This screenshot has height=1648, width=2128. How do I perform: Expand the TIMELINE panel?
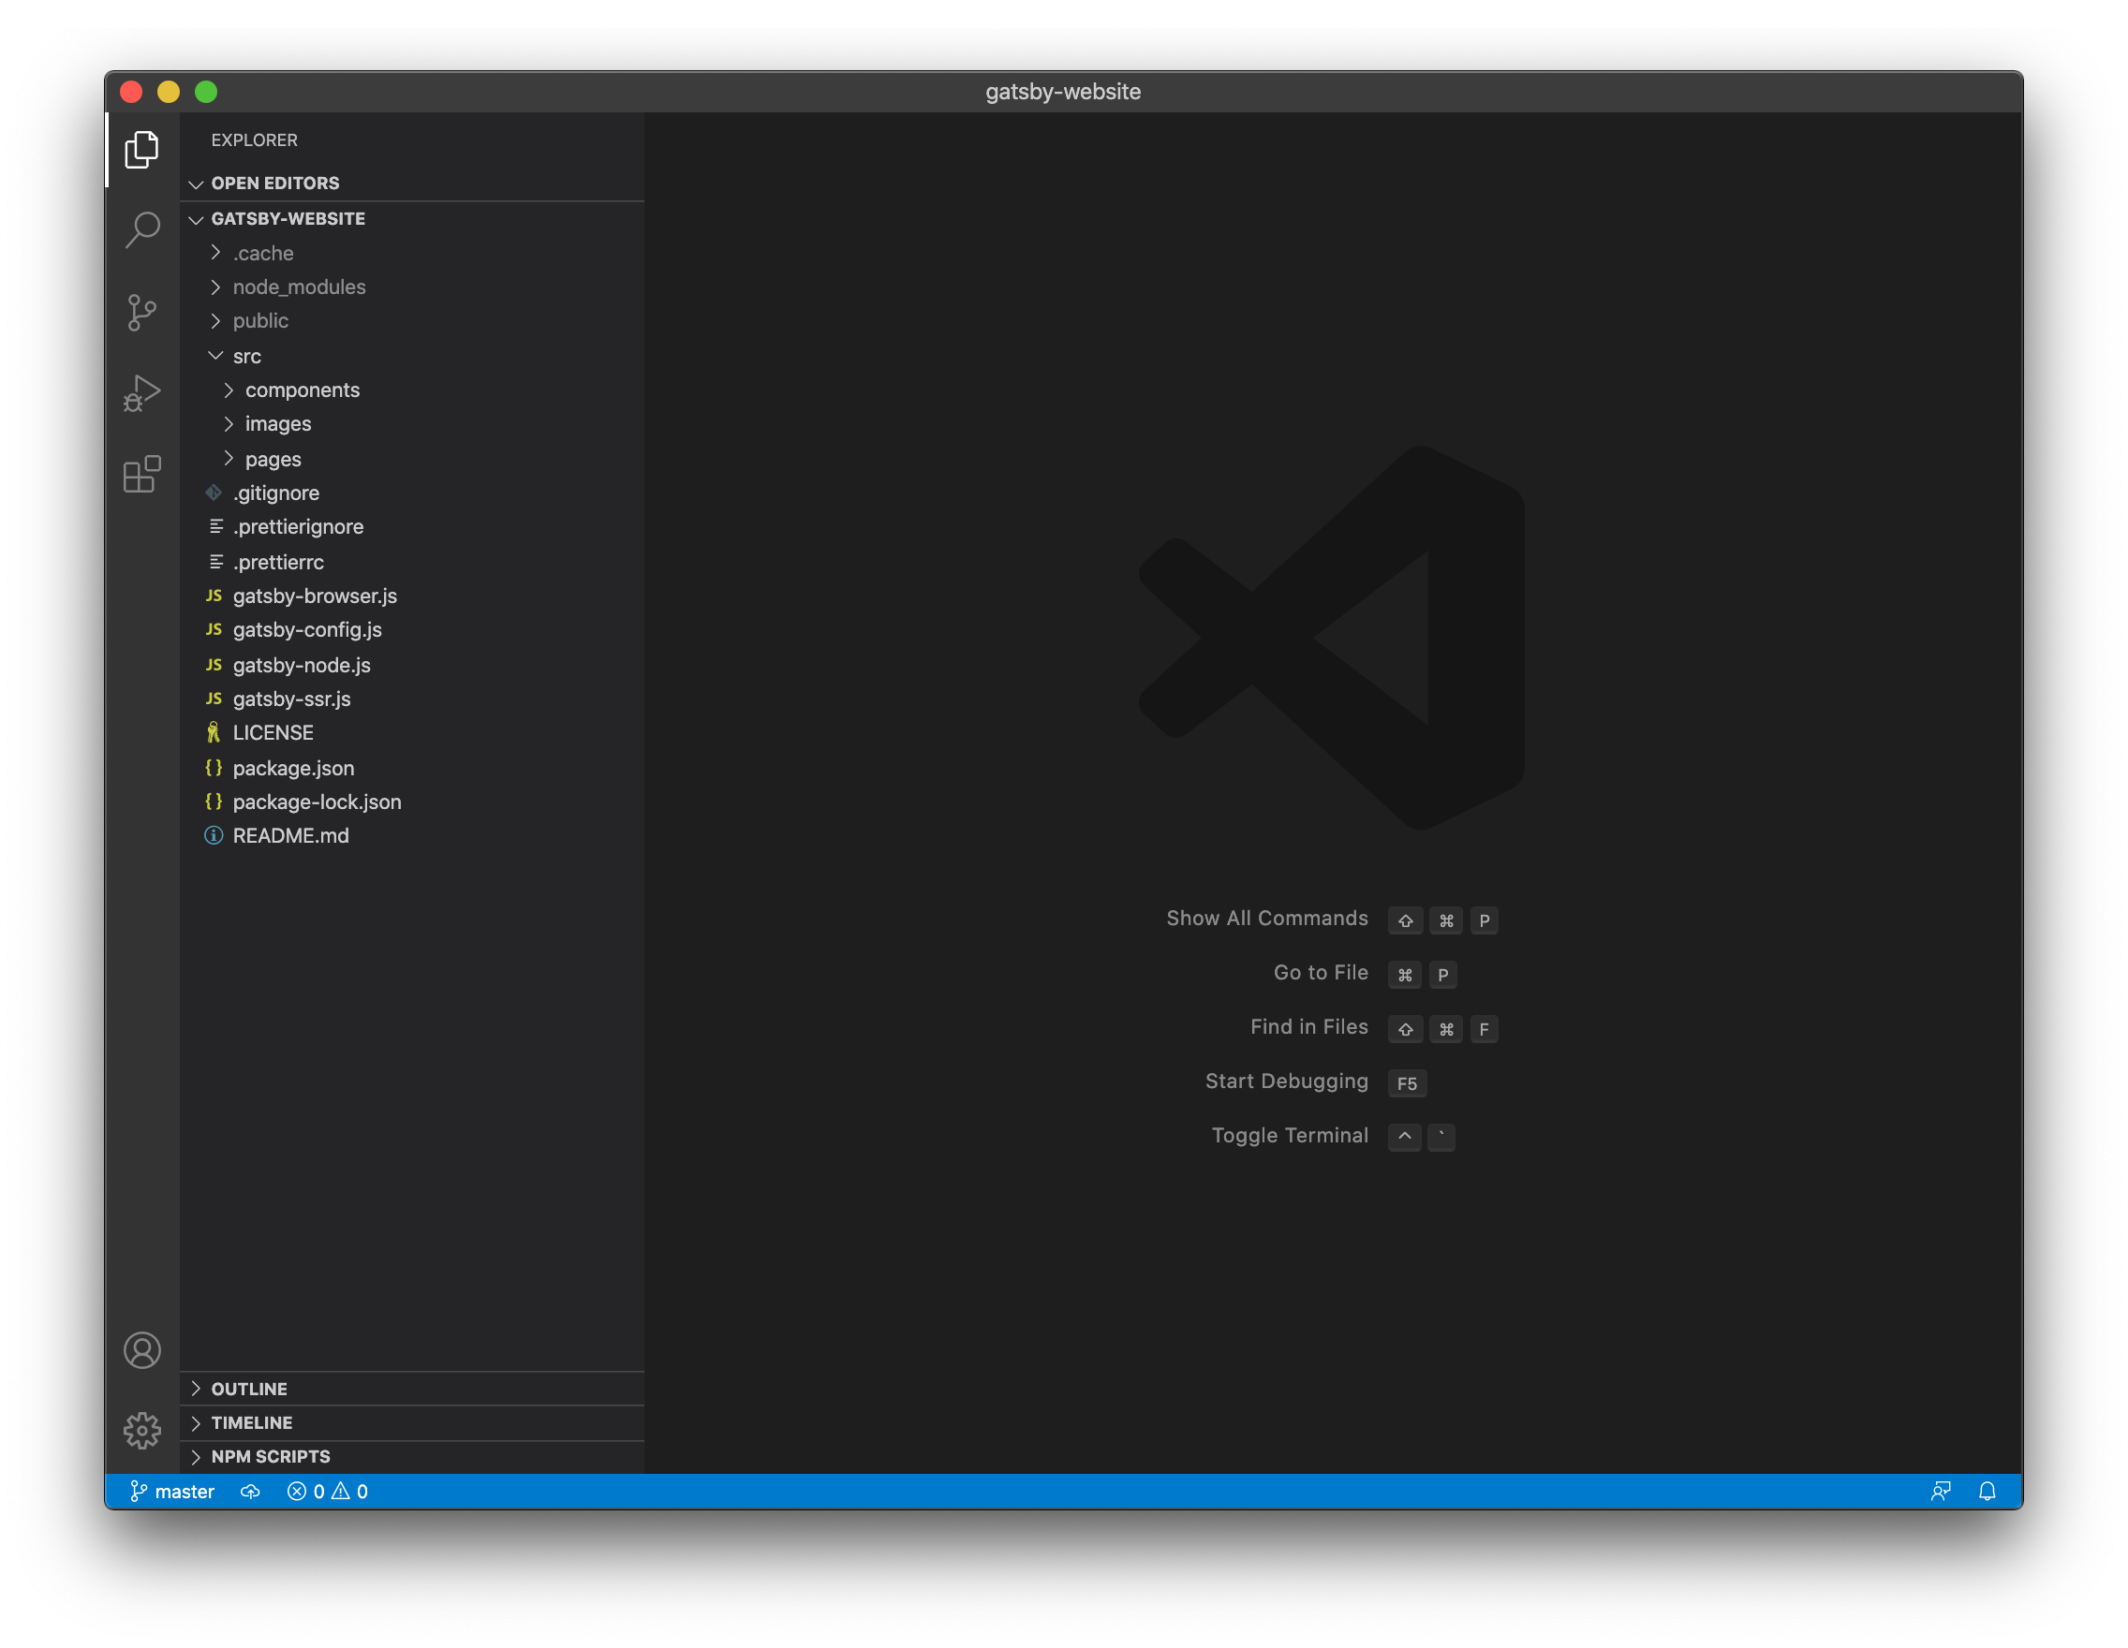point(412,1424)
